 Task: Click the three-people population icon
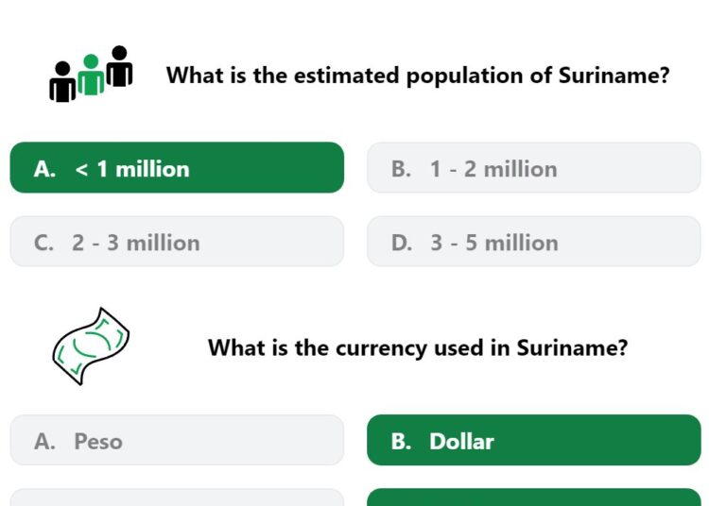pyautogui.click(x=91, y=74)
